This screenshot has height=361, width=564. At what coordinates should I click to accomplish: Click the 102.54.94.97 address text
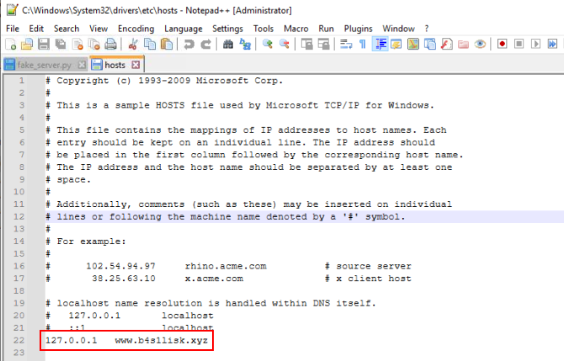(120, 266)
